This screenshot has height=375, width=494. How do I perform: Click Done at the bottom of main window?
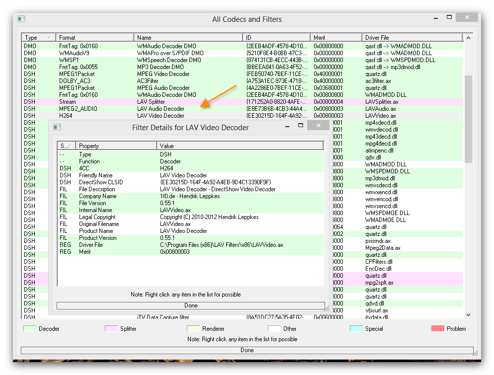[247, 350]
